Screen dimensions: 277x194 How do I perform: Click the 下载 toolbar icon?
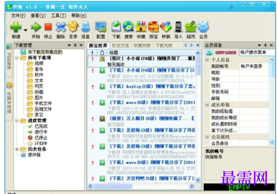[x=116, y=27]
